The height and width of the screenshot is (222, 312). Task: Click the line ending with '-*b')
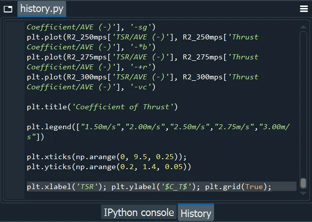(91, 47)
